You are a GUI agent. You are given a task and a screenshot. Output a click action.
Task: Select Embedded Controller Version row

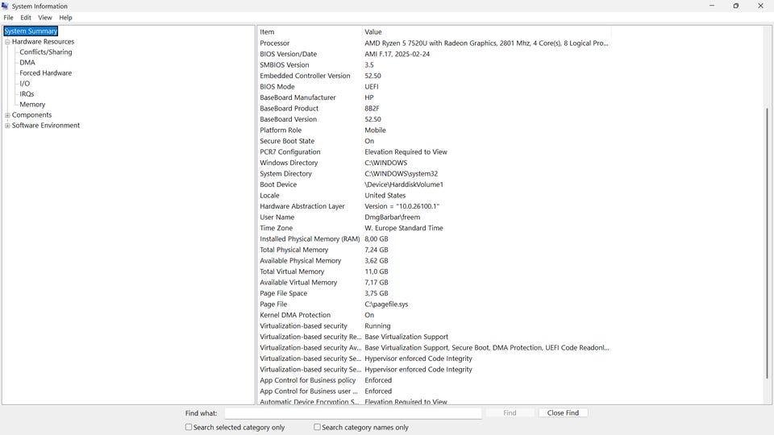[x=434, y=76]
